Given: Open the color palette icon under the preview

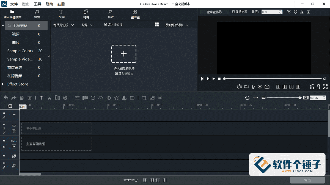Looking at the screenshot, I should pyautogui.click(x=239, y=87).
